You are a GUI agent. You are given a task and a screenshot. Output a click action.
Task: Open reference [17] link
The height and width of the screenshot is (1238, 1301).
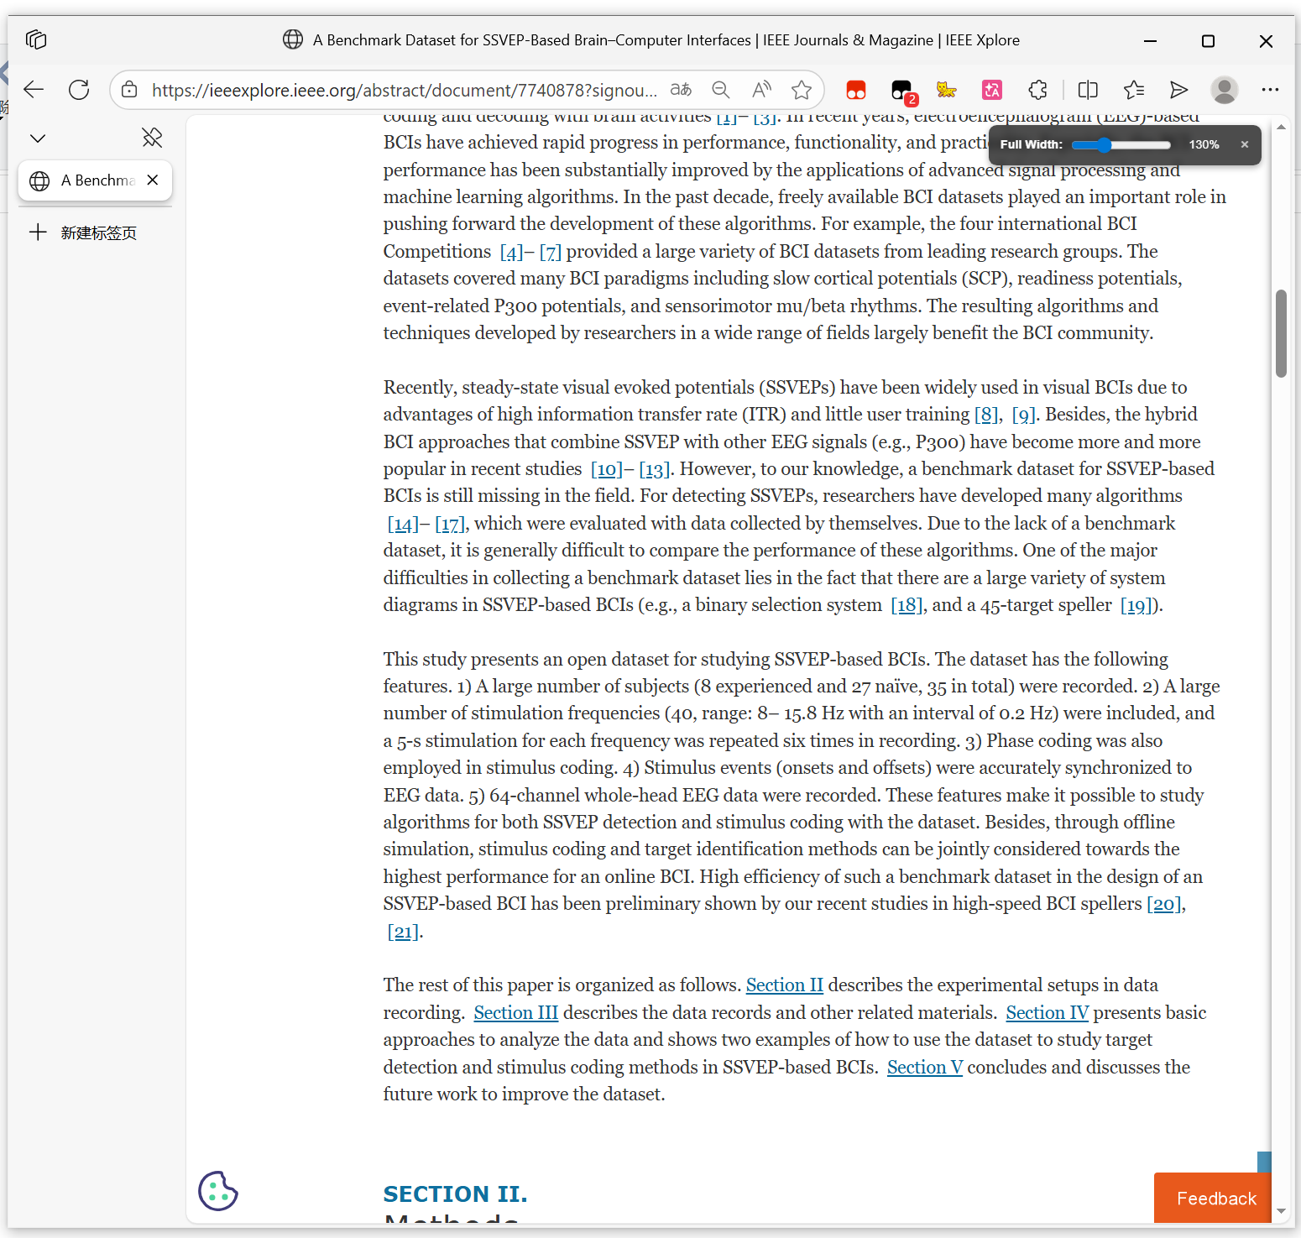[450, 524]
